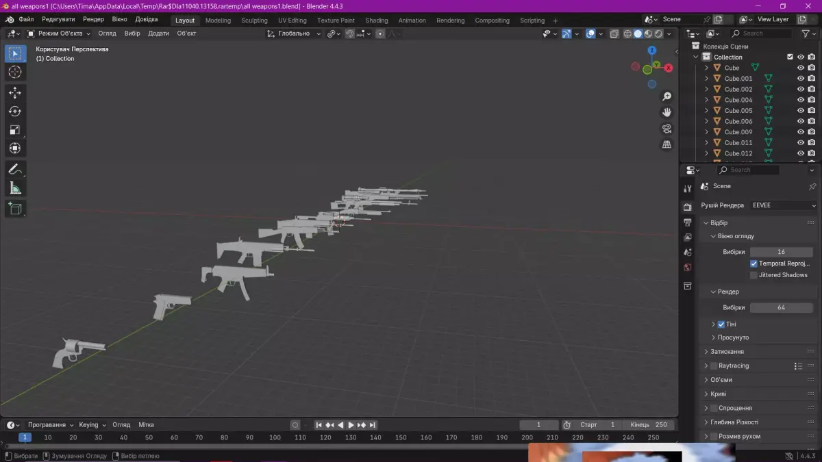Switch to the Modeling workspace tab
This screenshot has width=822, height=462.
point(218,21)
